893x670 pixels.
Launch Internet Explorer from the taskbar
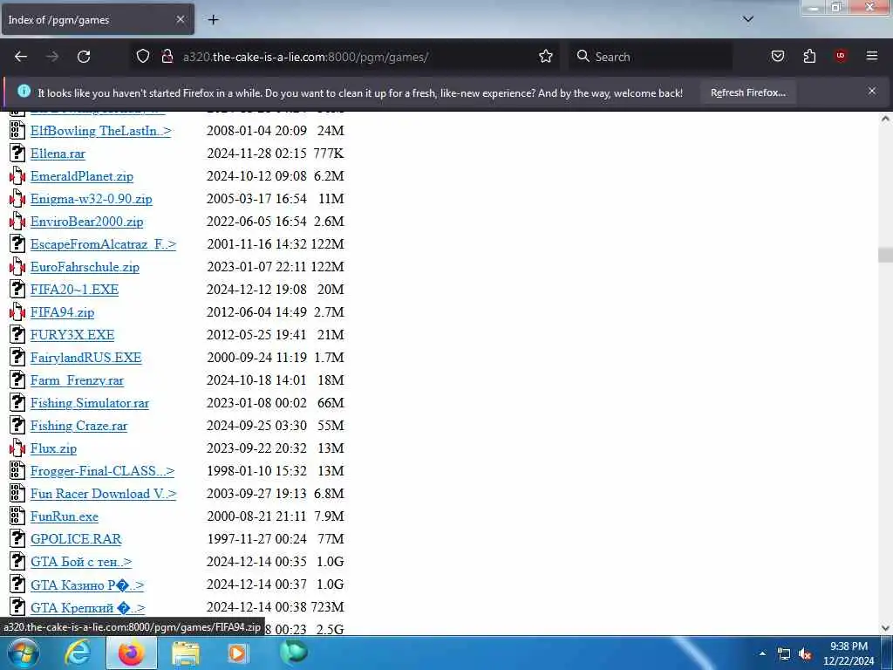pyautogui.click(x=78, y=653)
